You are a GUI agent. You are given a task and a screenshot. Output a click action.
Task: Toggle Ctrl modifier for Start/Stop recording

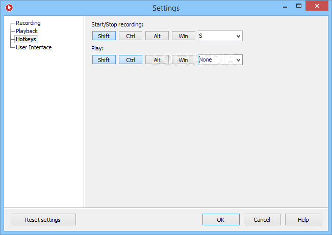click(x=131, y=36)
